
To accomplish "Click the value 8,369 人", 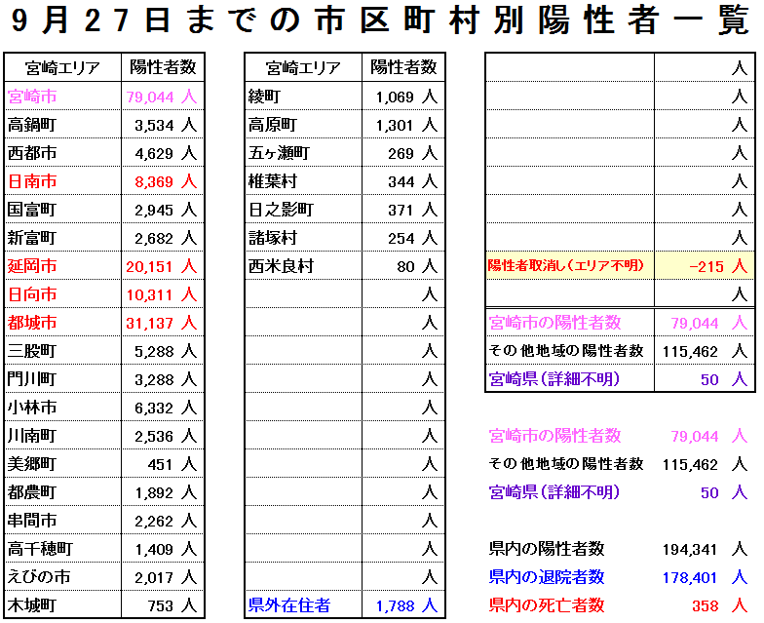I will (166, 181).
